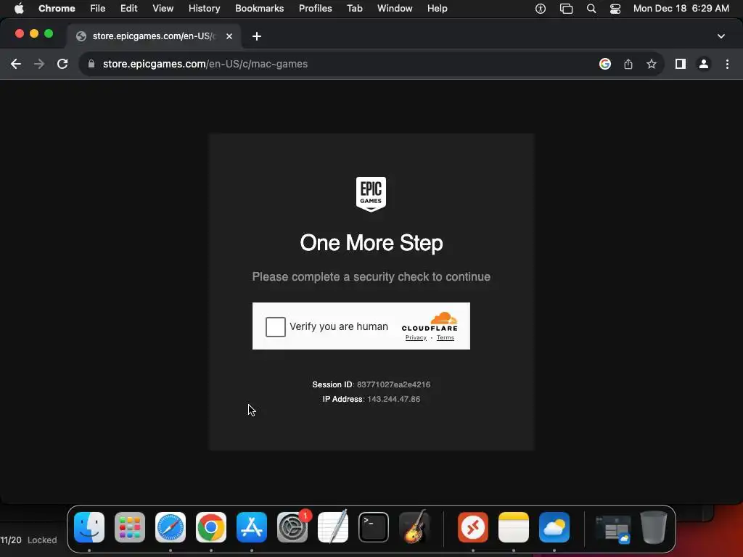This screenshot has width=743, height=557.
Task: Open App Store from the Dock
Action: [x=252, y=527]
